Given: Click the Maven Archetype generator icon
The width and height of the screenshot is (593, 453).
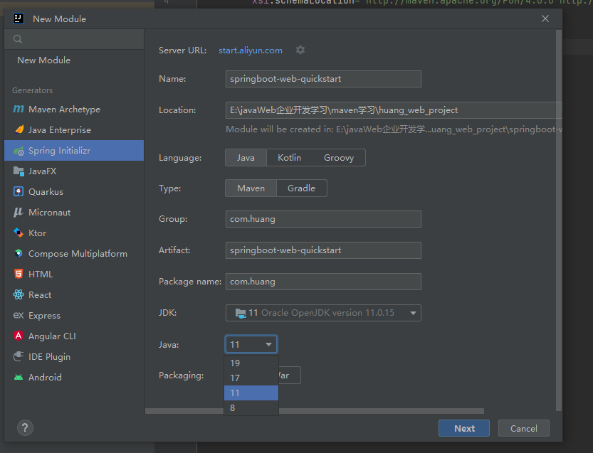Looking at the screenshot, I should coord(19,110).
